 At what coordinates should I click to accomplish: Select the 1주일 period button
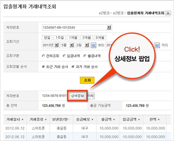tap(59, 38)
